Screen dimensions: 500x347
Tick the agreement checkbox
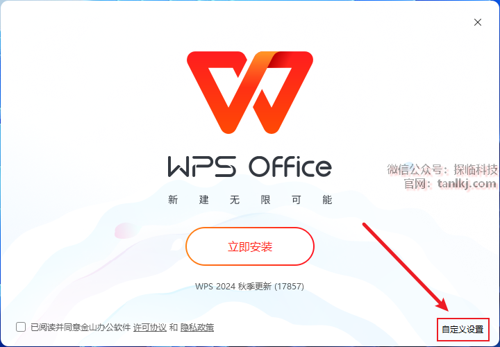21,327
